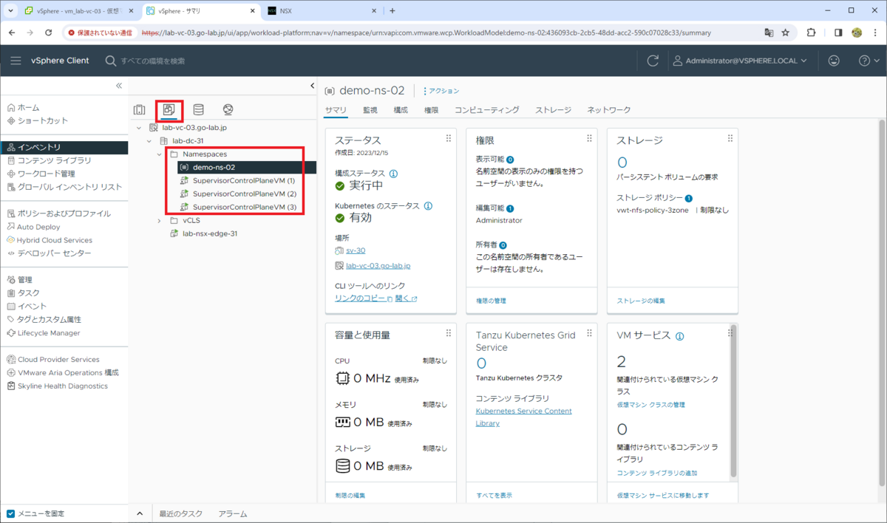Switch to the 権限 tab
Image resolution: width=887 pixels, height=523 pixels.
click(x=431, y=110)
